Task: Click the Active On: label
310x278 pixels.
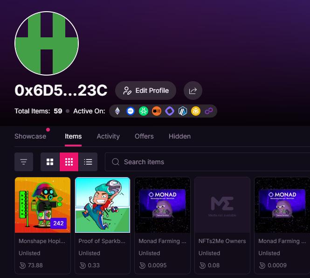Action: coord(89,111)
